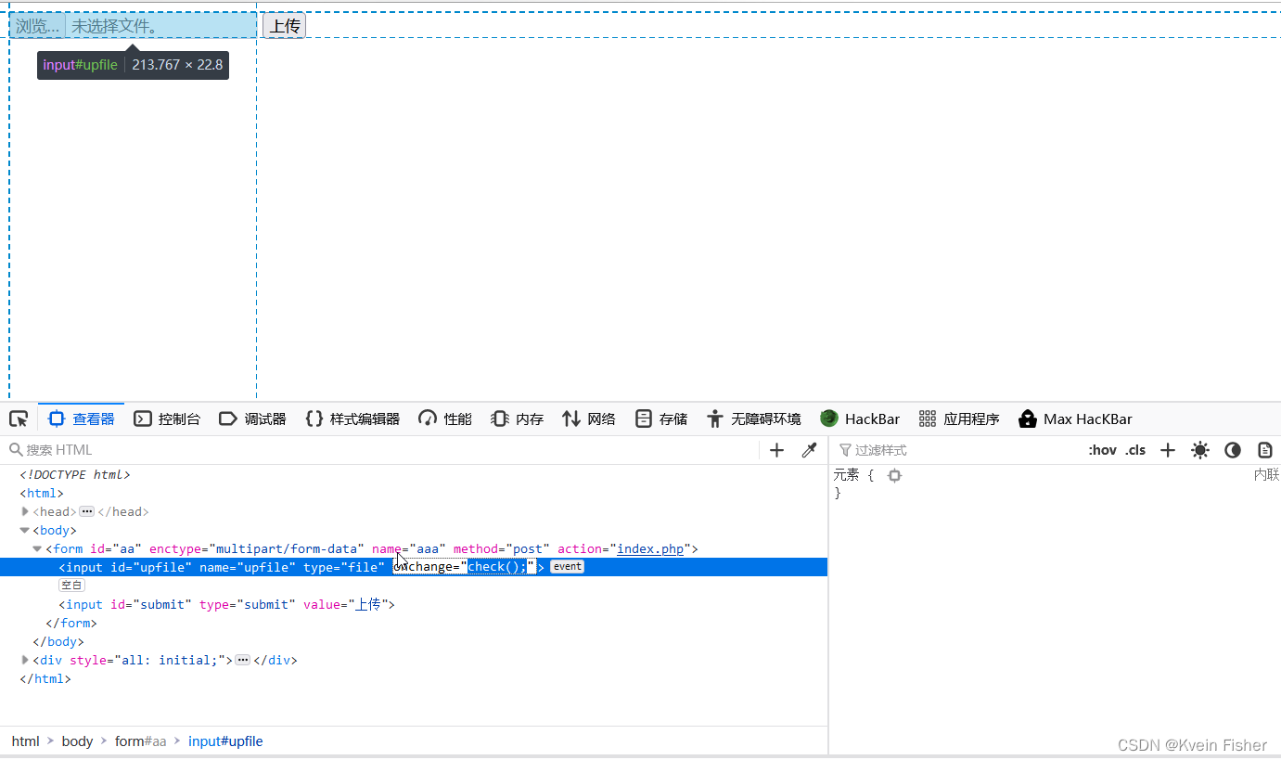
Task: Click the 上传 upload button
Action: (285, 26)
